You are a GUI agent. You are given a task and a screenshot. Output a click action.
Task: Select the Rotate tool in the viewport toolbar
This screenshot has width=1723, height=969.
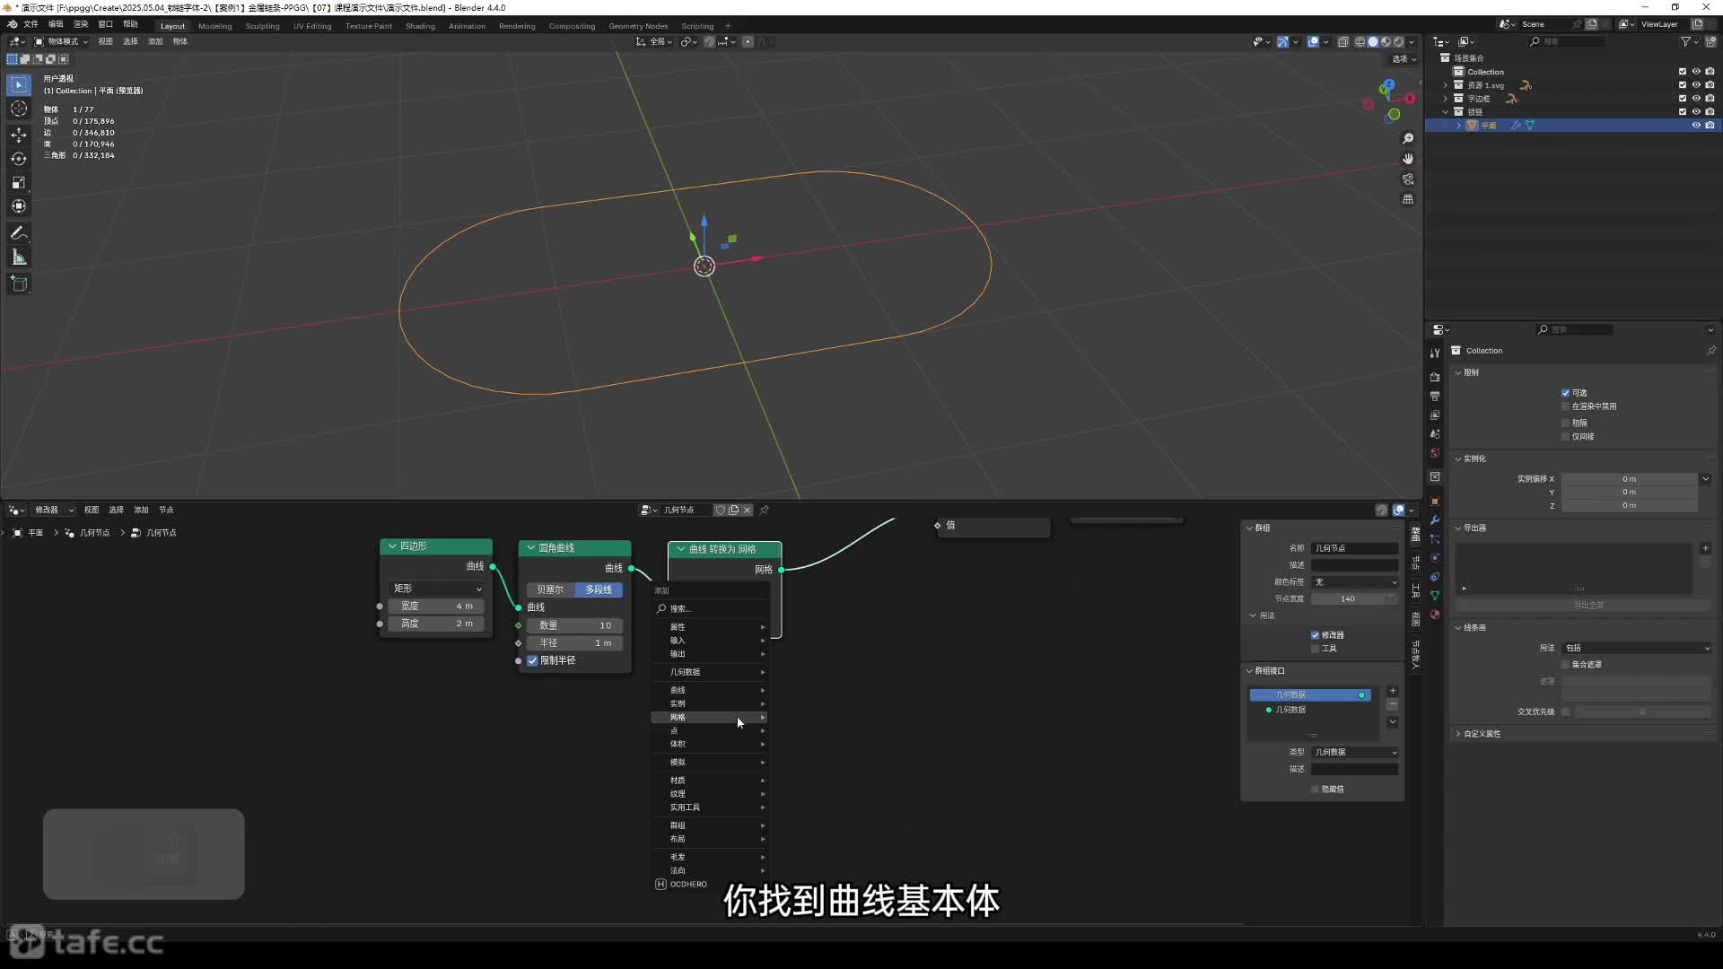[x=19, y=159]
